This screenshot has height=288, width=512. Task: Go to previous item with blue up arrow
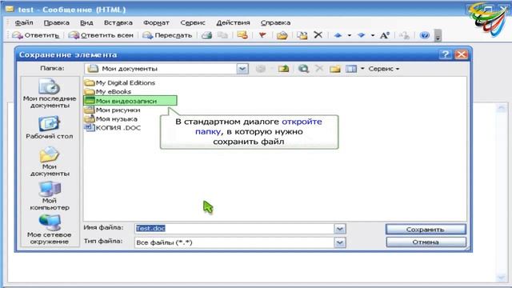coord(338,35)
